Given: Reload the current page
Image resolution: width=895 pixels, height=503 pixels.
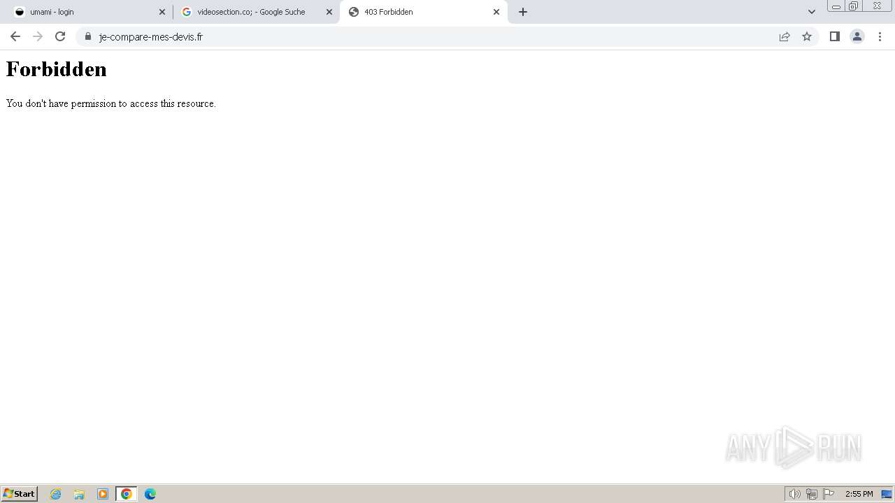Looking at the screenshot, I should click(60, 36).
